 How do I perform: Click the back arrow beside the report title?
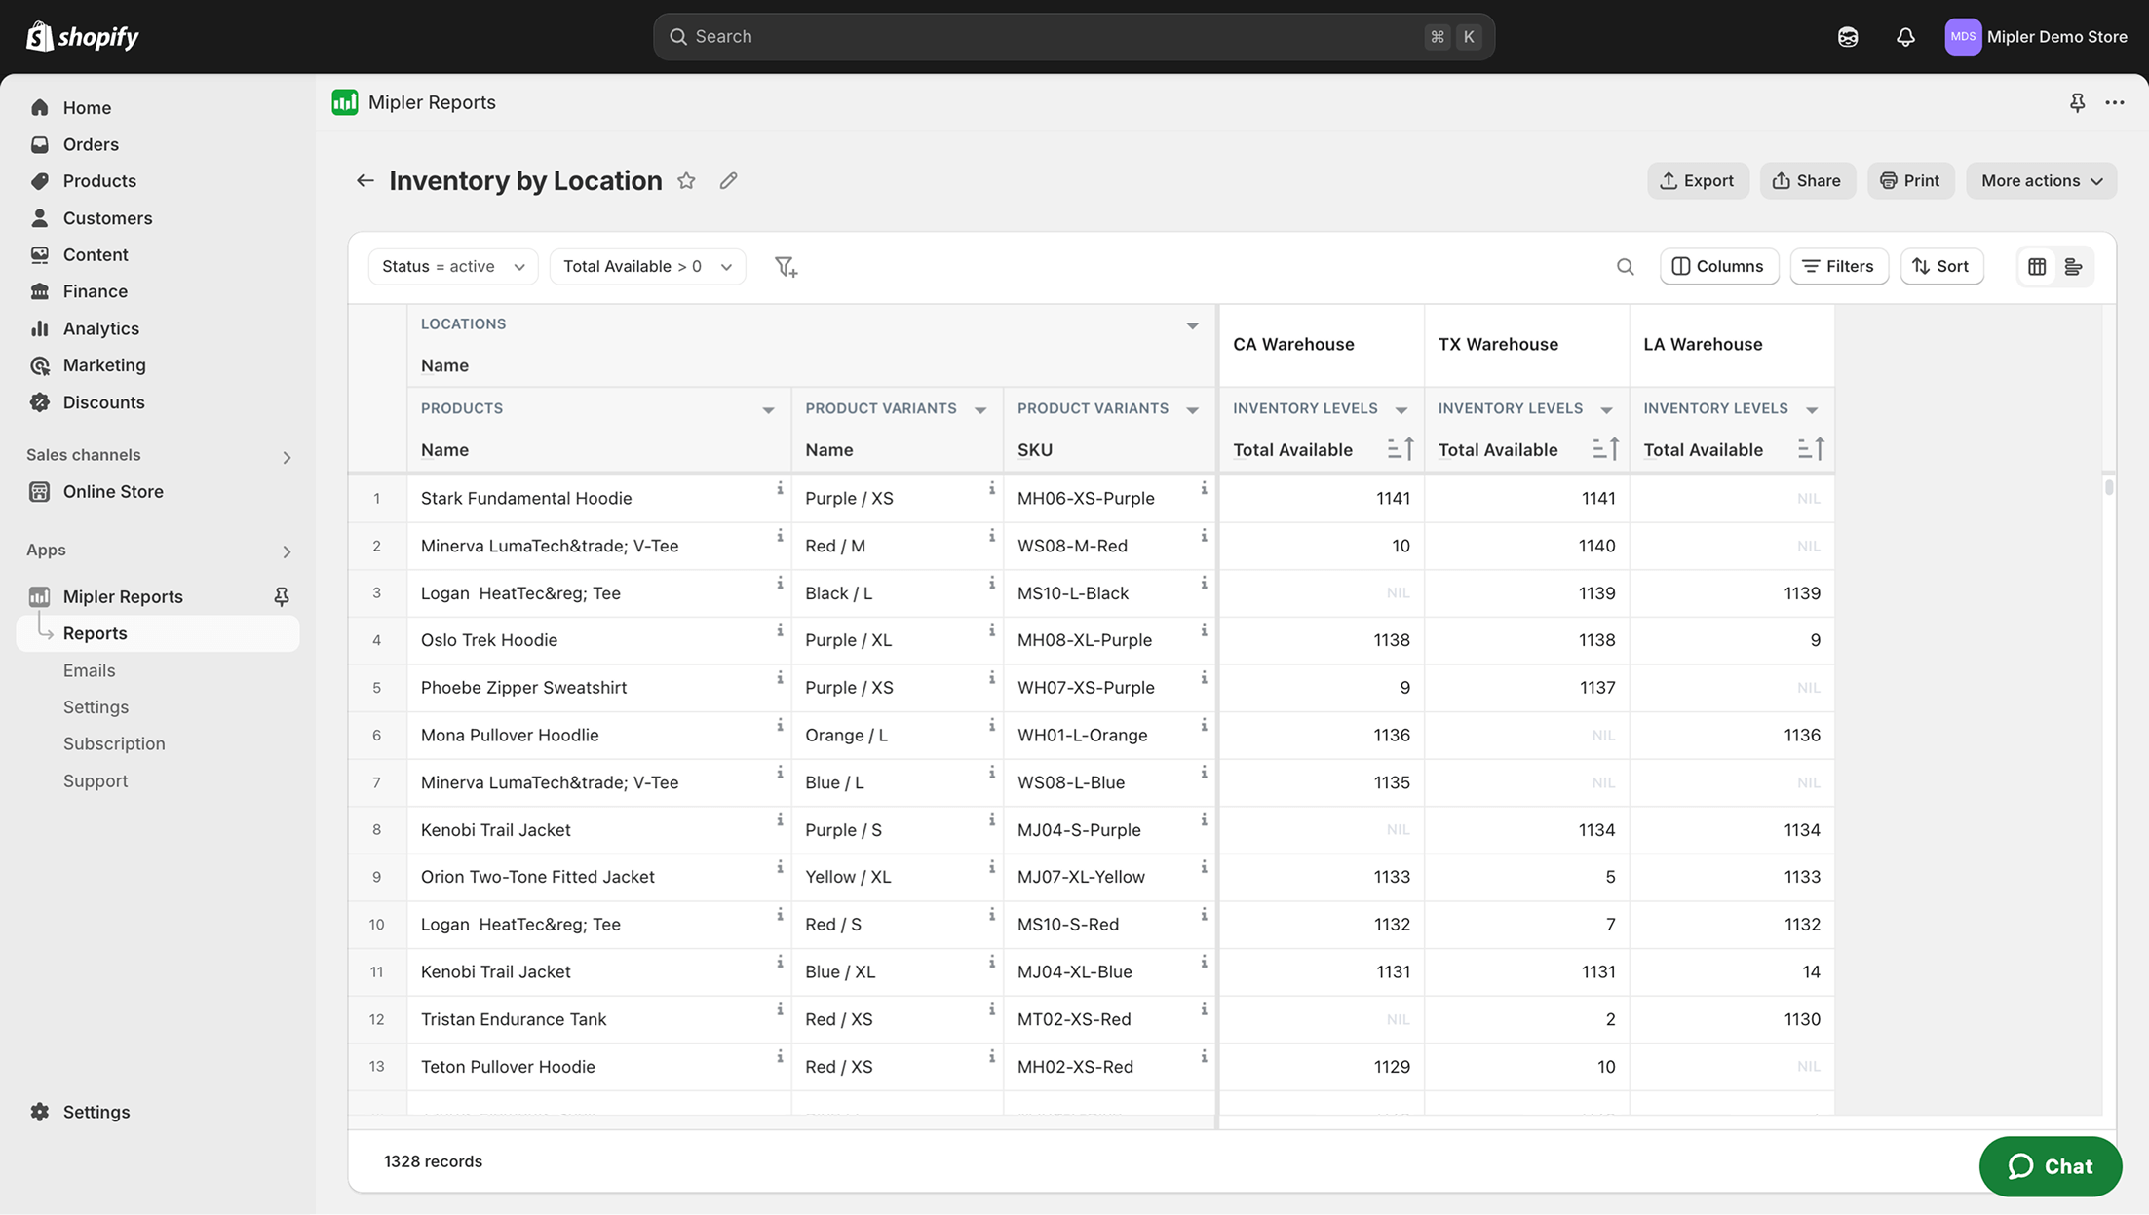365,180
